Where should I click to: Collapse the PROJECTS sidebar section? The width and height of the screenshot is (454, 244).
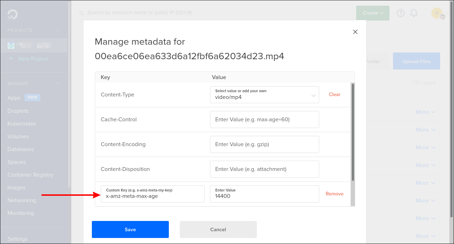click(57, 30)
